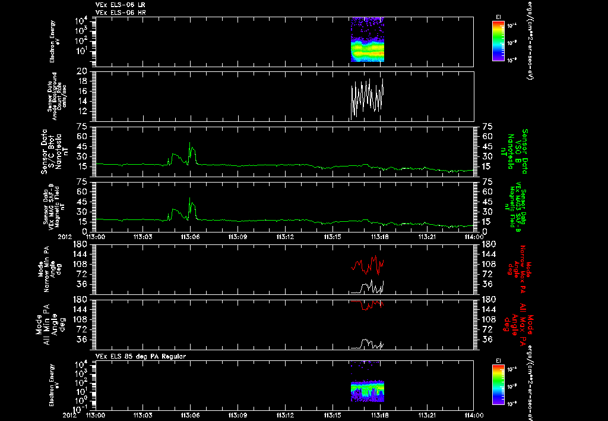The height and width of the screenshot is (421, 608).
Task: Click '113:00' on the bottom time axis
Action: point(95,415)
